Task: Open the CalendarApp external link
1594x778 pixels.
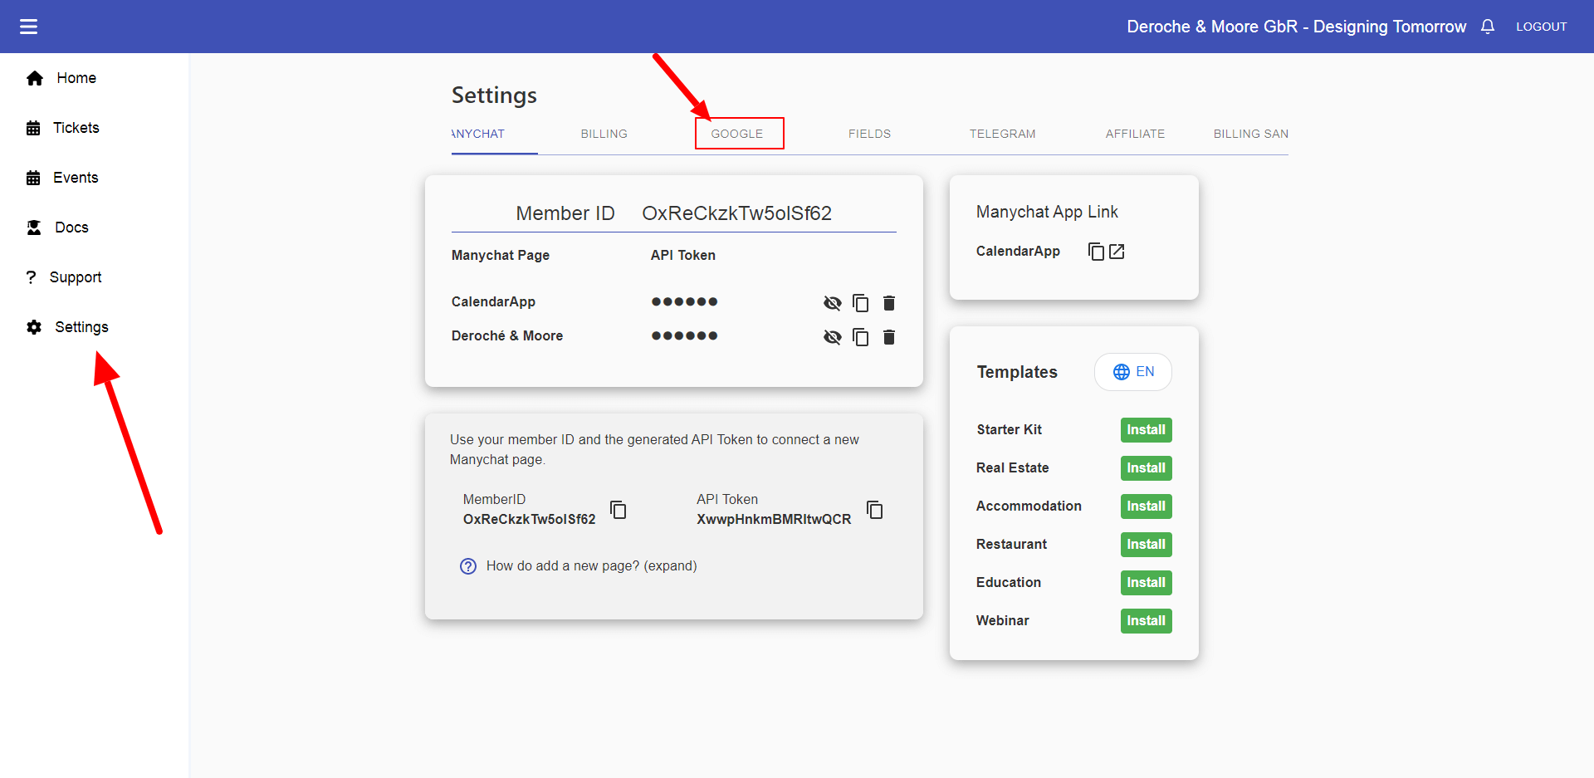Action: click(x=1118, y=251)
